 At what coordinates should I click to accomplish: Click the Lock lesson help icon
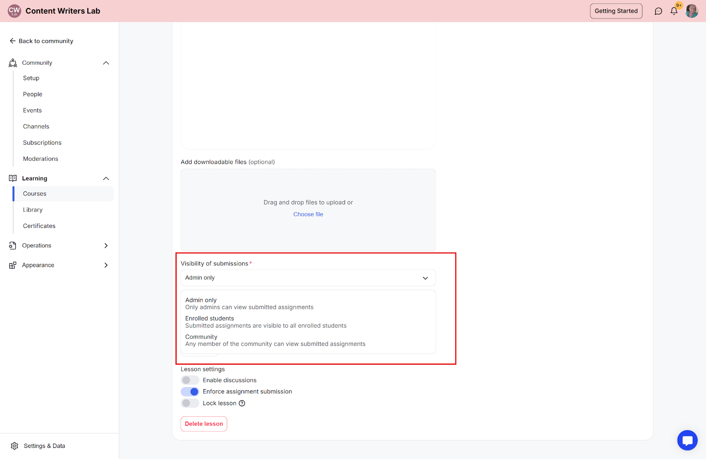(242, 403)
